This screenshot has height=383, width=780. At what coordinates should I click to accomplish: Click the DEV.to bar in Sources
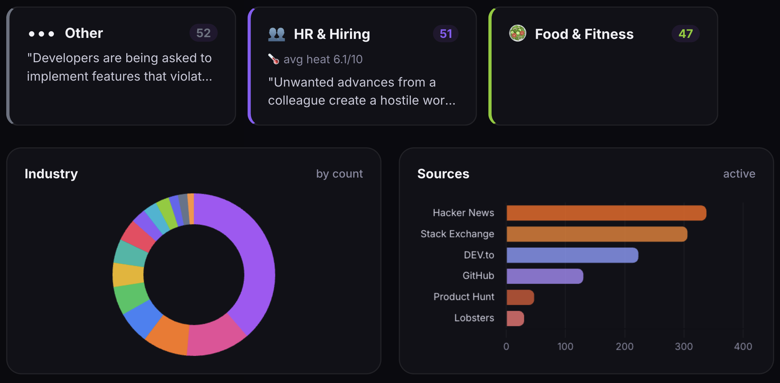pyautogui.click(x=572, y=255)
